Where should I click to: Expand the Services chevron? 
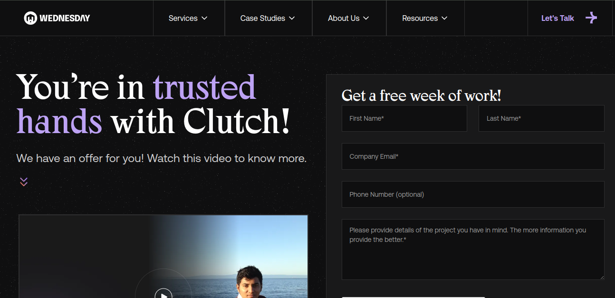pos(204,18)
